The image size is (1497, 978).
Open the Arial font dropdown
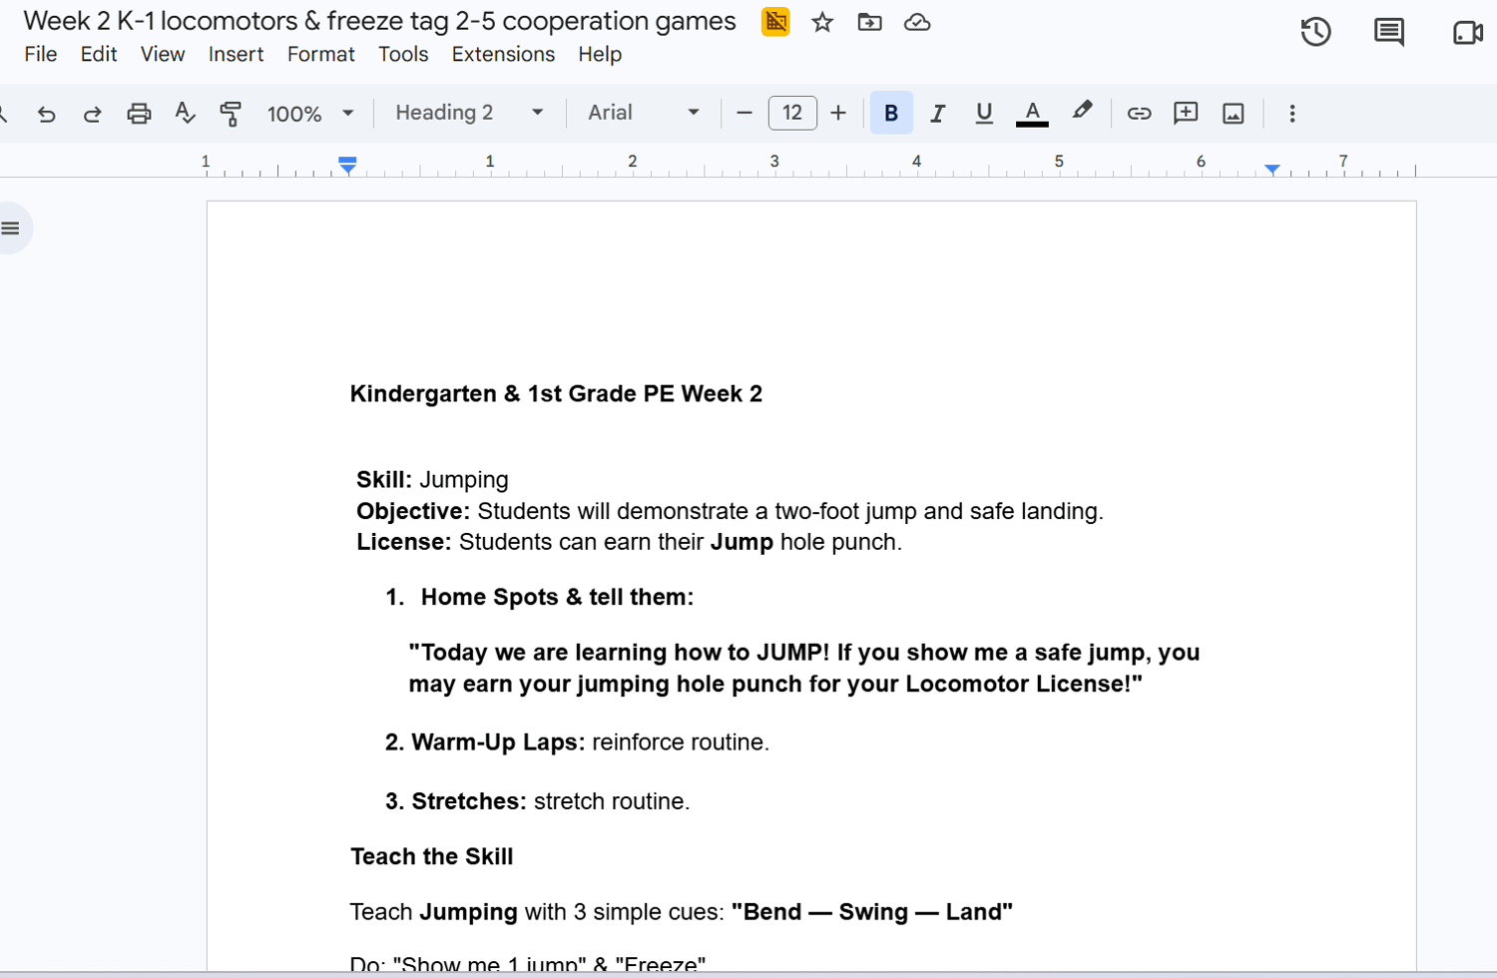pos(644,113)
